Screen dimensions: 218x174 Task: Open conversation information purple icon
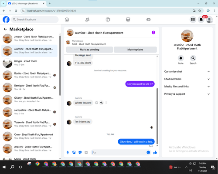click(x=153, y=33)
